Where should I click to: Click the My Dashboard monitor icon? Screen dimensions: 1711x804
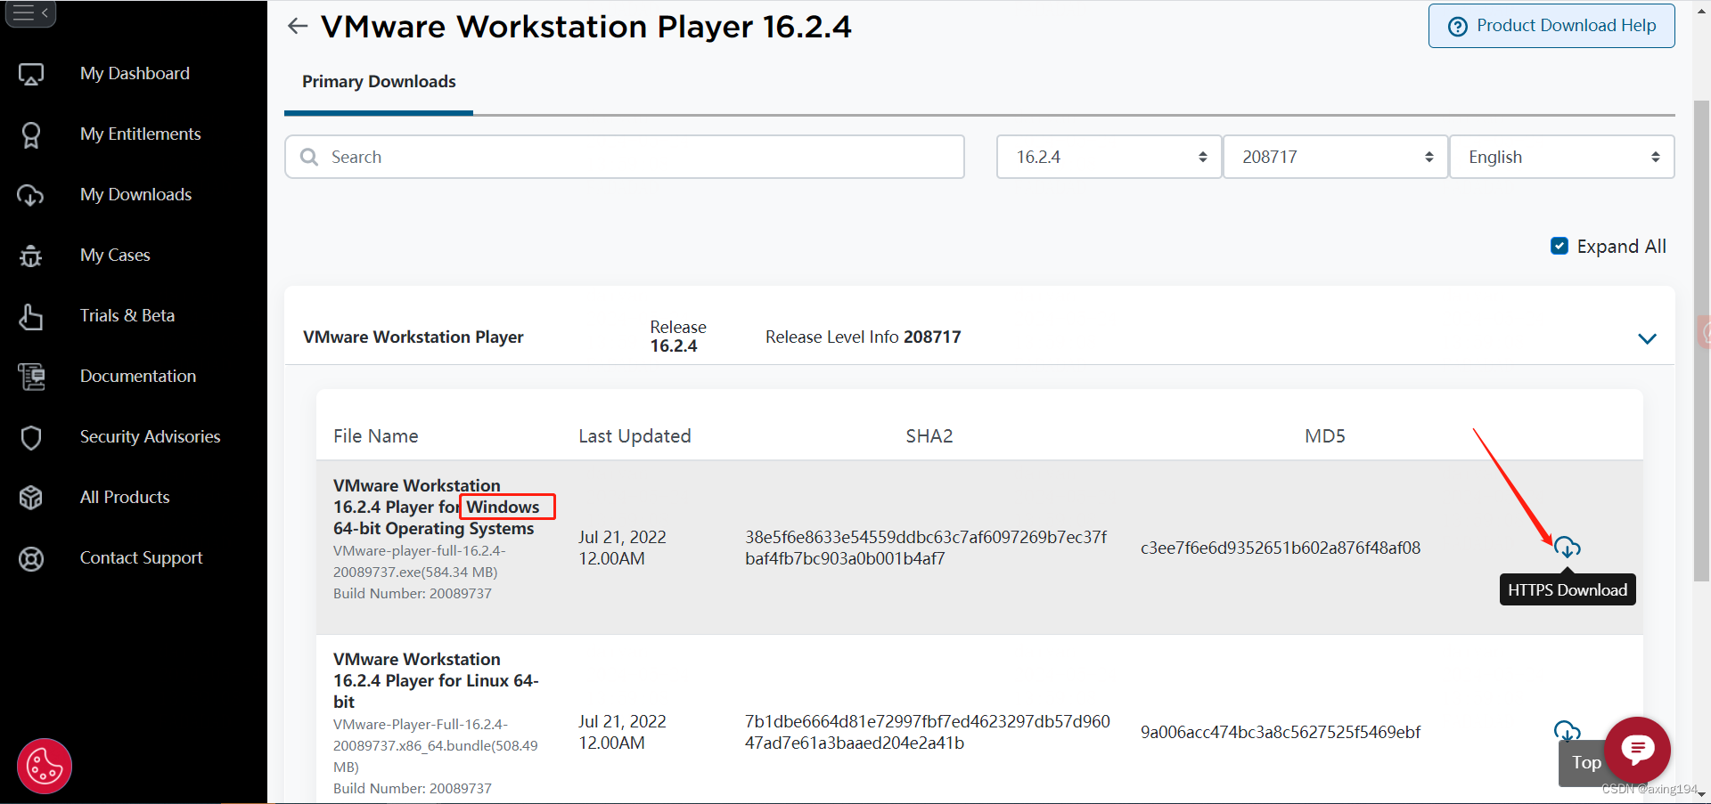point(31,75)
